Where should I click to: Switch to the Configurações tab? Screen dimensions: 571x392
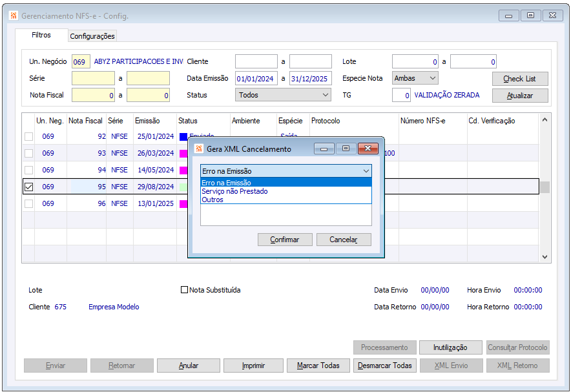pos(92,36)
